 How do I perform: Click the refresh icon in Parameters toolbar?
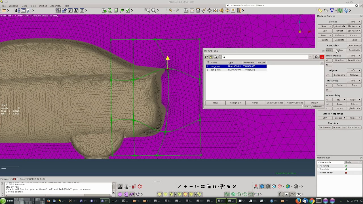pos(206,57)
